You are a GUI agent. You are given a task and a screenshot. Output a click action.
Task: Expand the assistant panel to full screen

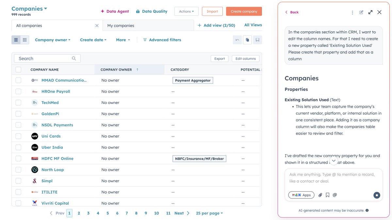pos(370,12)
